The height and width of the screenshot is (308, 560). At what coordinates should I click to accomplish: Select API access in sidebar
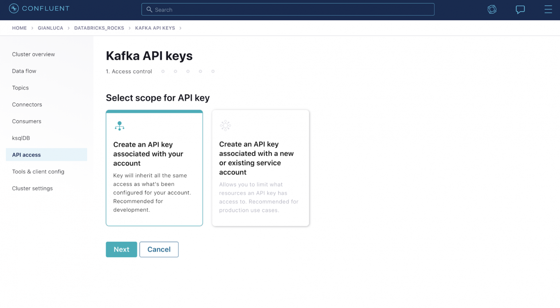(x=46, y=155)
